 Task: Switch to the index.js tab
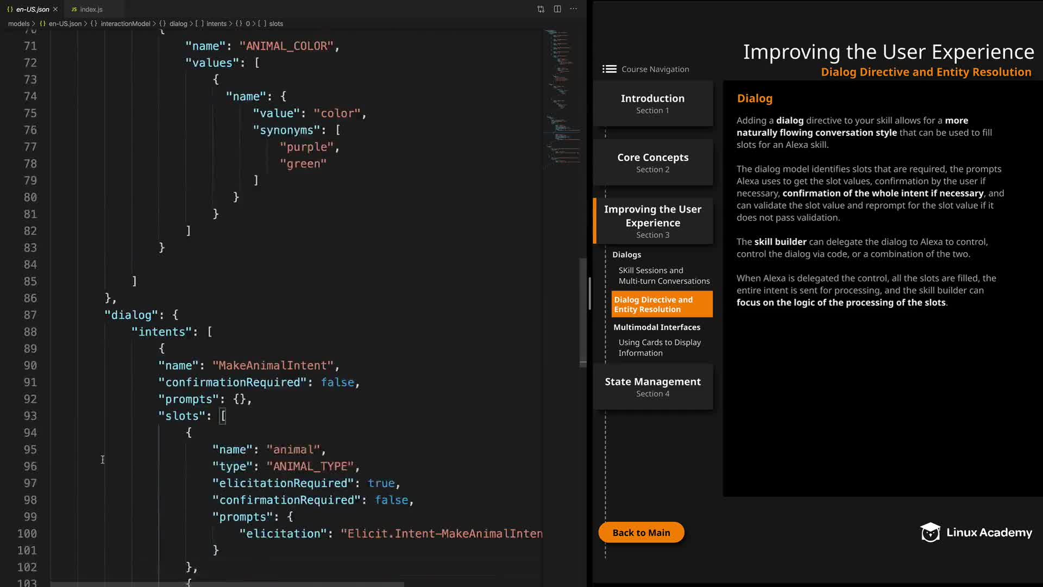tap(91, 9)
